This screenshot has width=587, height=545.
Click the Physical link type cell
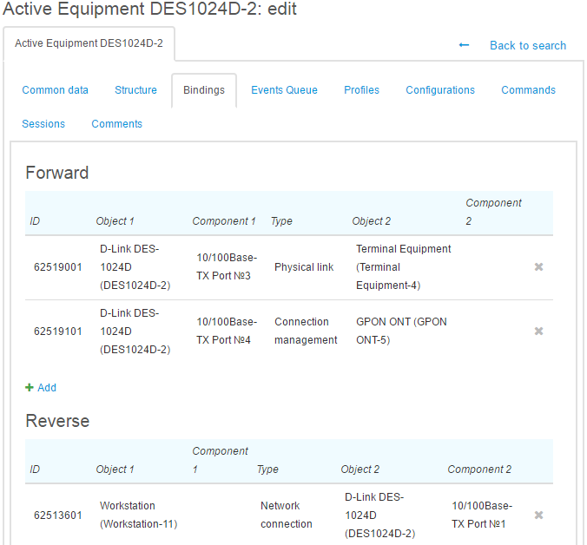coord(304,267)
